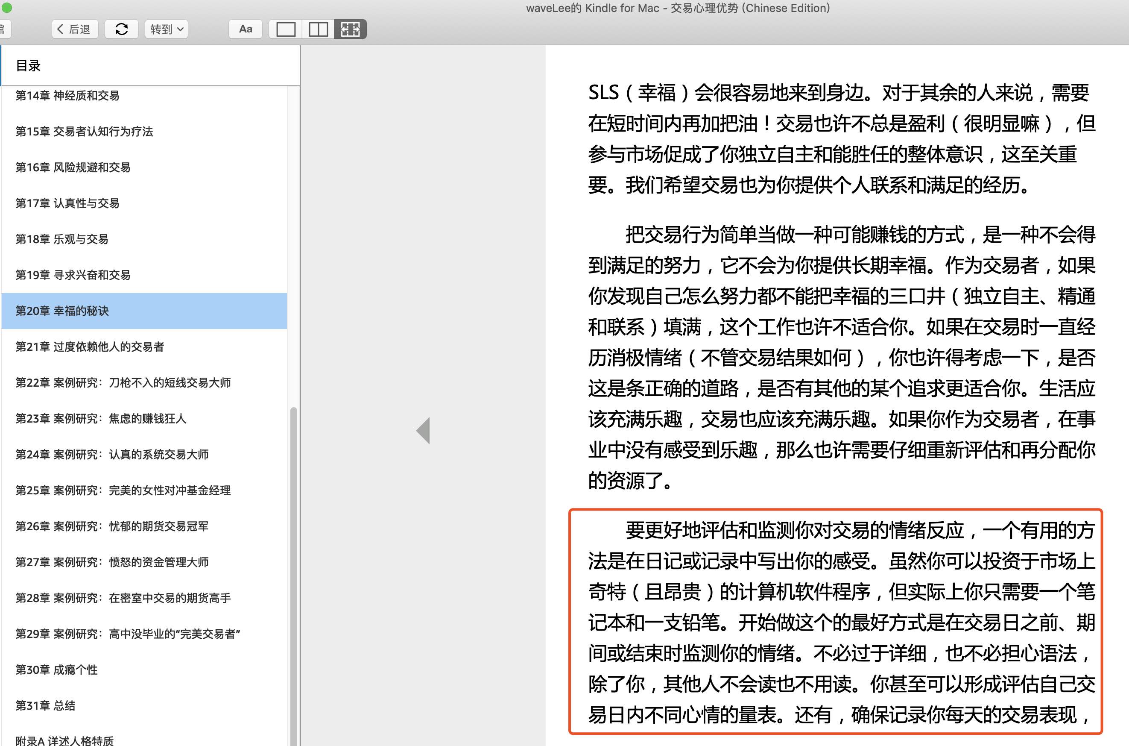The width and height of the screenshot is (1129, 746).
Task: Select highlighted chapter 第20章 幸福的秘诀
Action: click(x=144, y=311)
